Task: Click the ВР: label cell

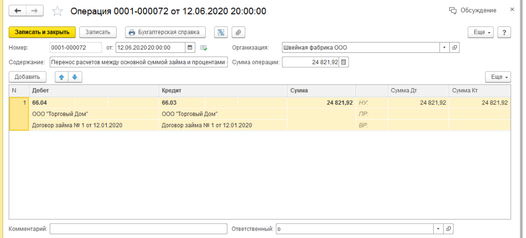Action: click(372, 125)
